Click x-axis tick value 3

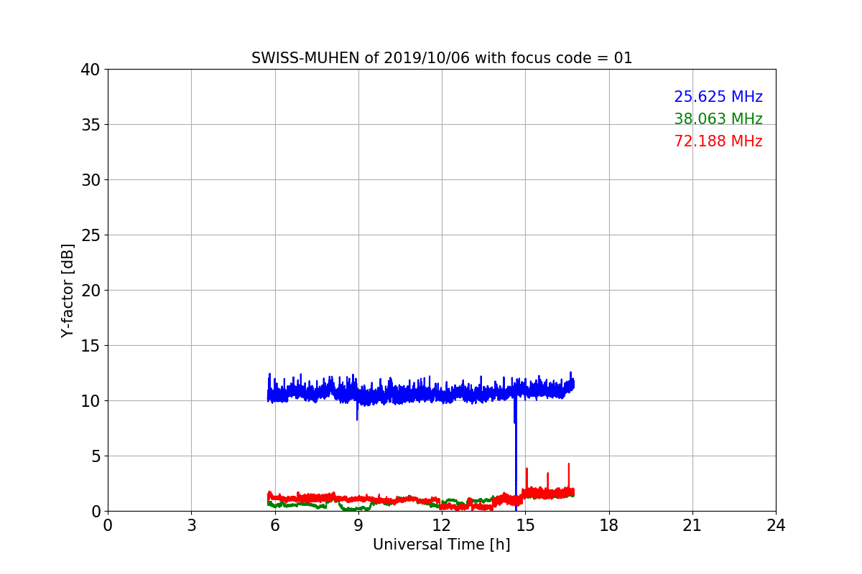(191, 525)
